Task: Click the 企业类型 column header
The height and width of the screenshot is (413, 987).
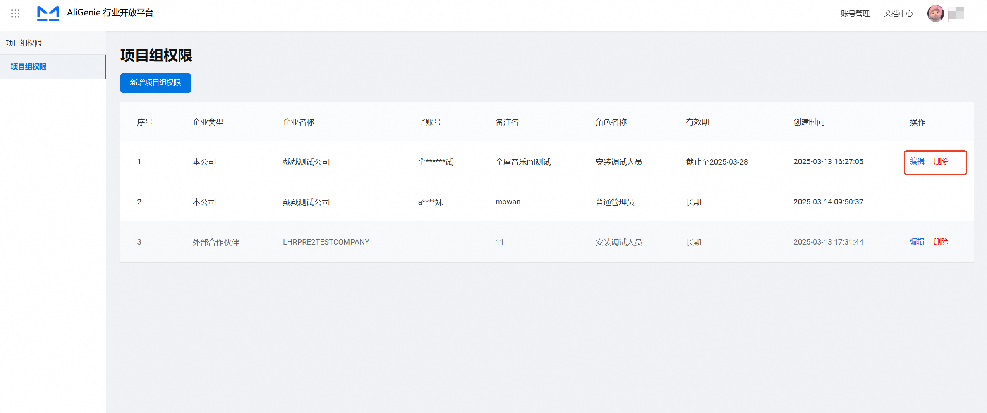Action: tap(208, 122)
